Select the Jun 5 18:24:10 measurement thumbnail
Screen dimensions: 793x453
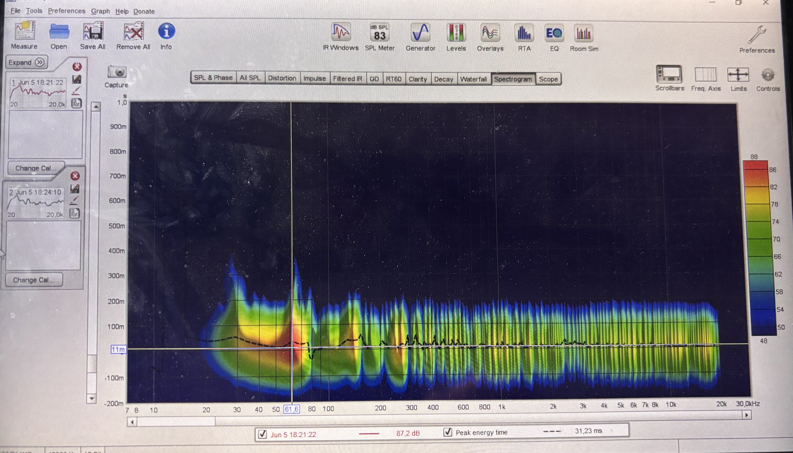pos(36,203)
